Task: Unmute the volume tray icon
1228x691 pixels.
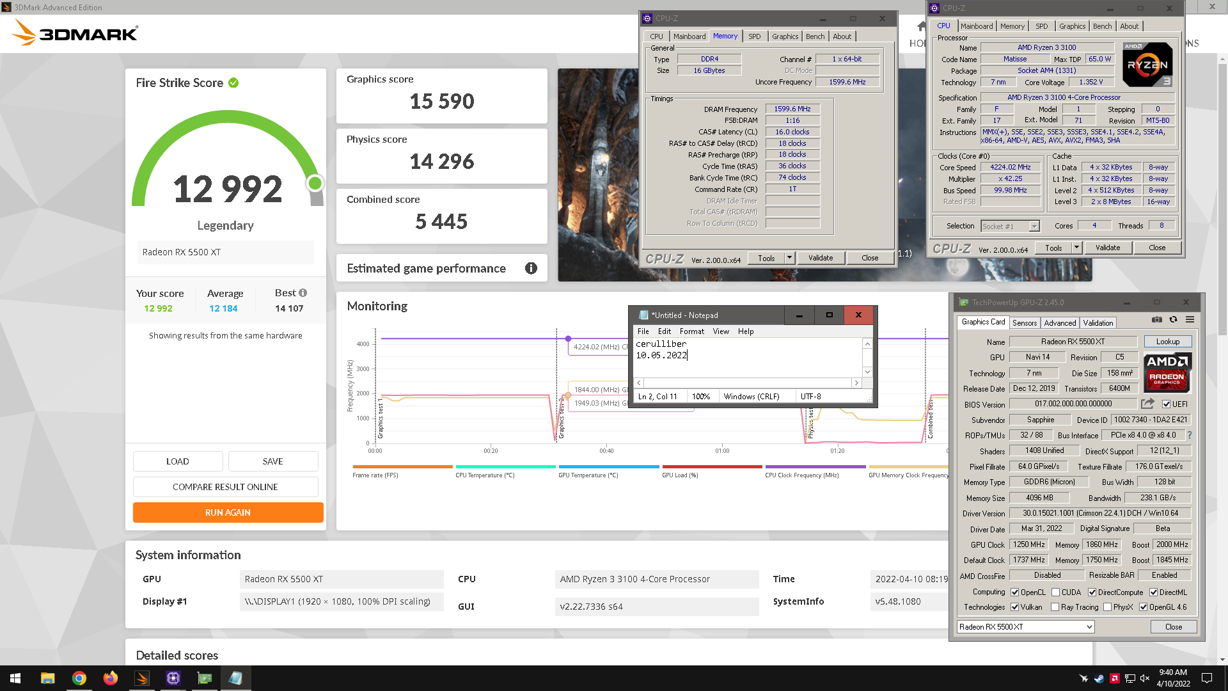Action: (x=1145, y=678)
